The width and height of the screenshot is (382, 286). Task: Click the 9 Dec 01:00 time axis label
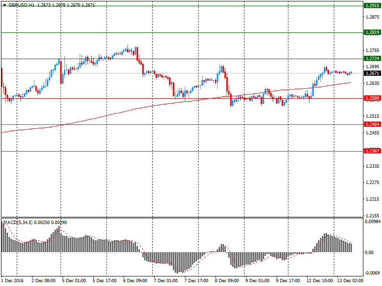(257, 281)
